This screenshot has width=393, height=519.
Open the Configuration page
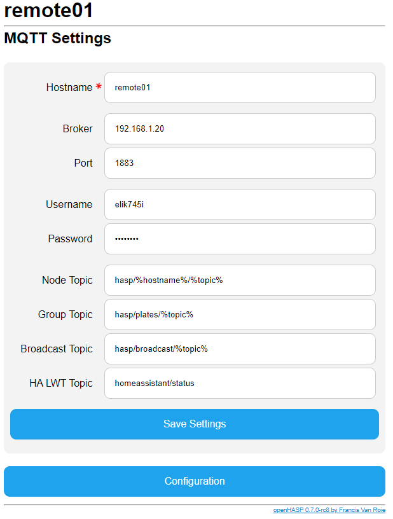tap(195, 481)
